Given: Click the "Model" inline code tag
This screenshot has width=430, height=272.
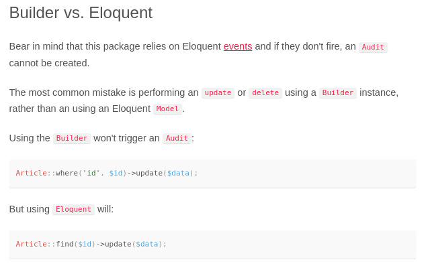Looking at the screenshot, I should pos(167,109).
